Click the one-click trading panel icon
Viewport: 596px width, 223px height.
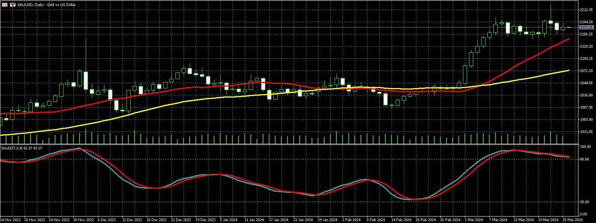point(13,5)
